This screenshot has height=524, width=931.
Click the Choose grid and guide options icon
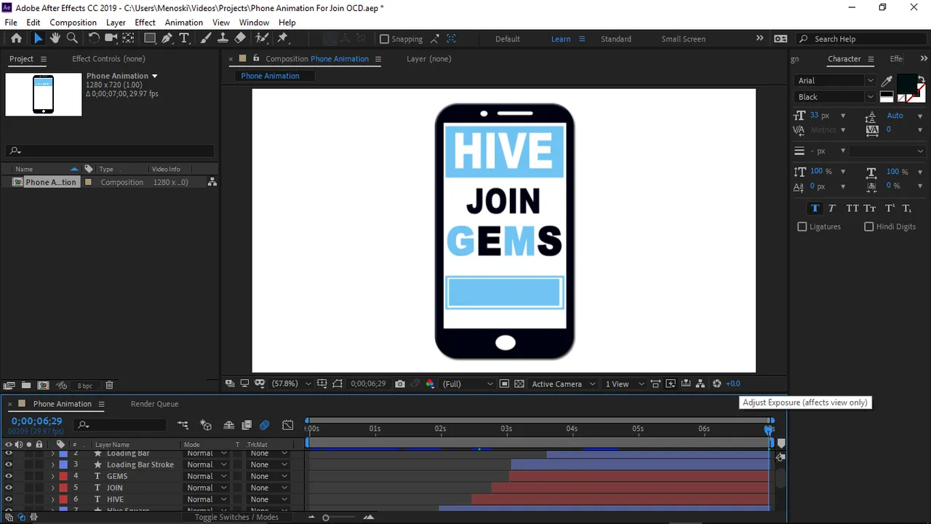tap(321, 384)
